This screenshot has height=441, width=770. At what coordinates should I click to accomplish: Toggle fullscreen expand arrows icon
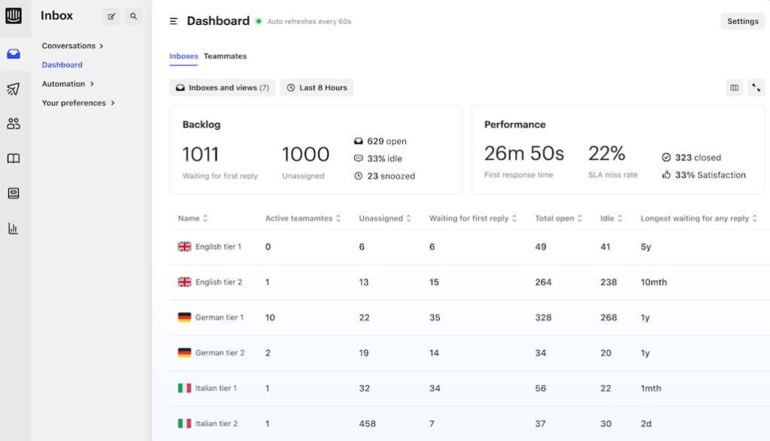coord(756,88)
